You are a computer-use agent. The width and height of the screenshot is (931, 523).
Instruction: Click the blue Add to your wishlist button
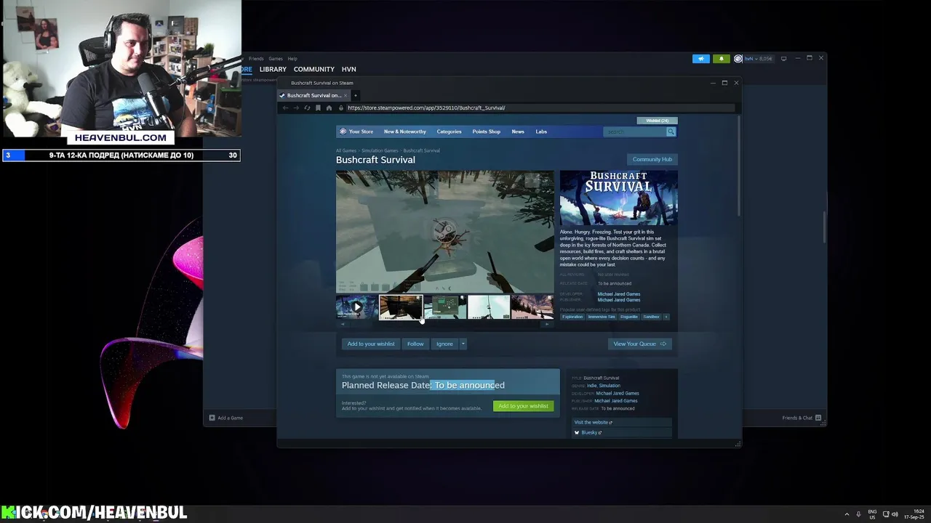pyautogui.click(x=371, y=344)
